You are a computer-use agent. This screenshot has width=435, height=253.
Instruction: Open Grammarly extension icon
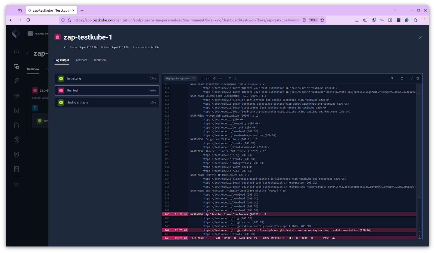(x=407, y=20)
